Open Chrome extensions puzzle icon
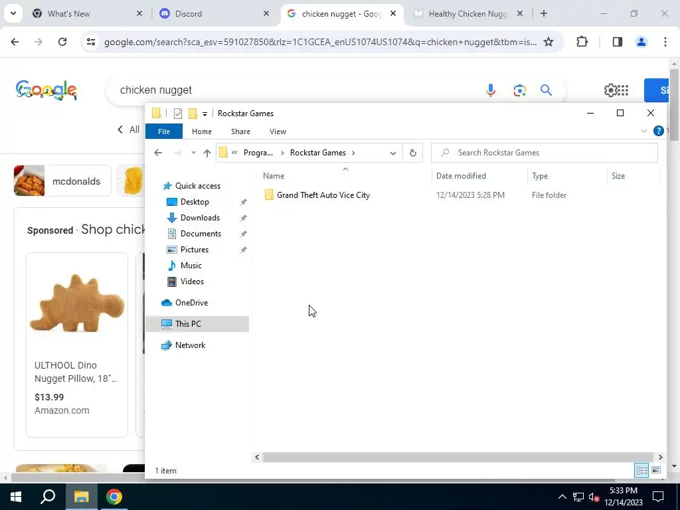680x510 pixels. [582, 42]
